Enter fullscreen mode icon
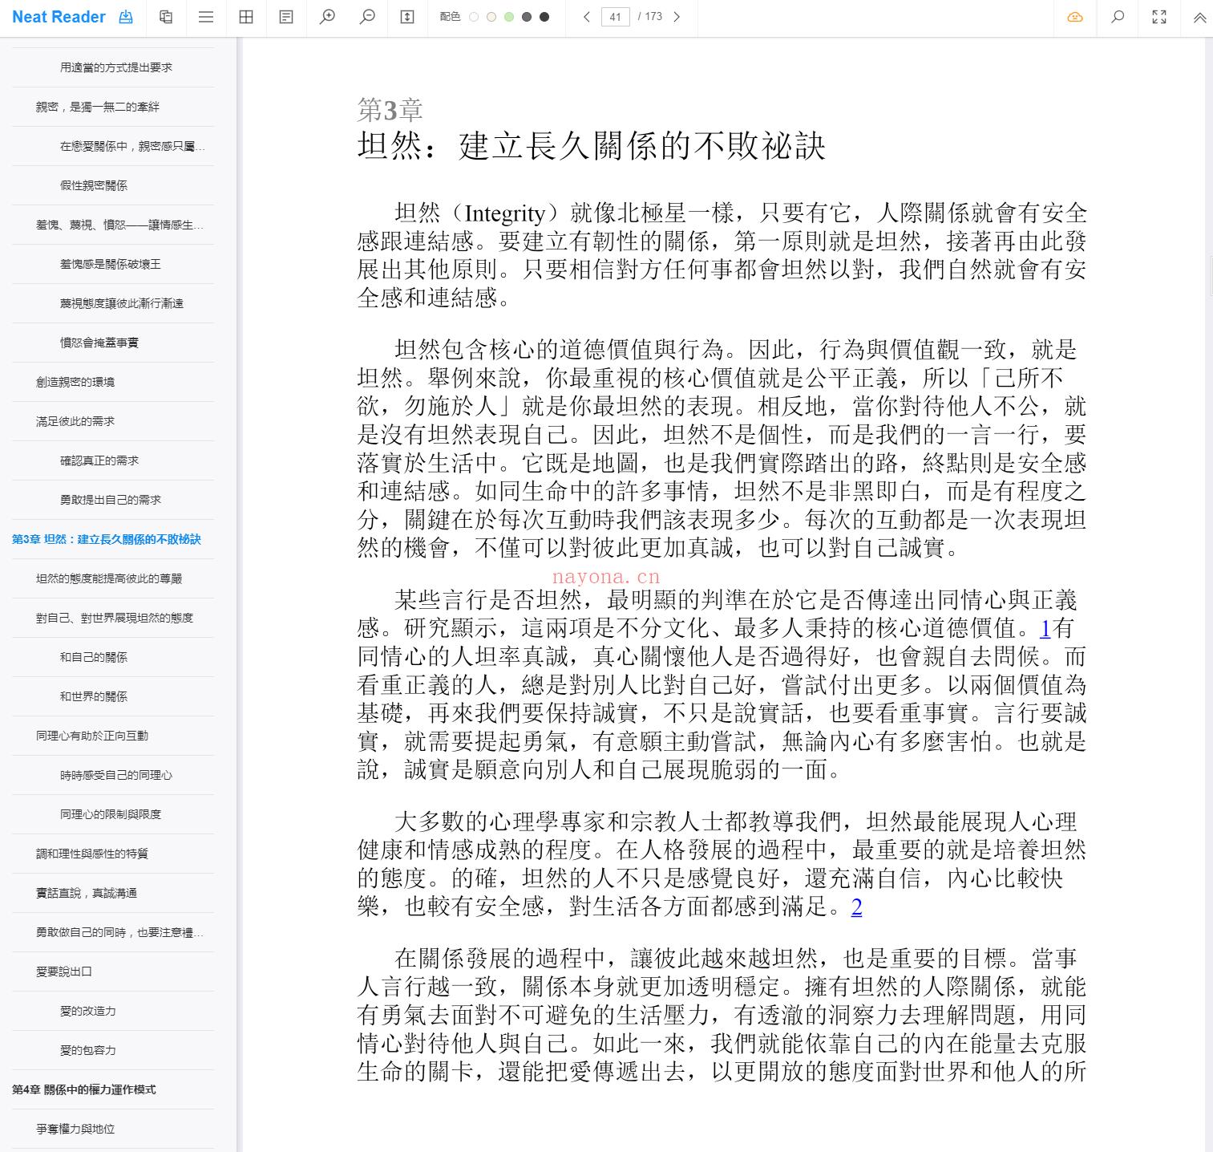The height and width of the screenshot is (1152, 1213). 1159,17
